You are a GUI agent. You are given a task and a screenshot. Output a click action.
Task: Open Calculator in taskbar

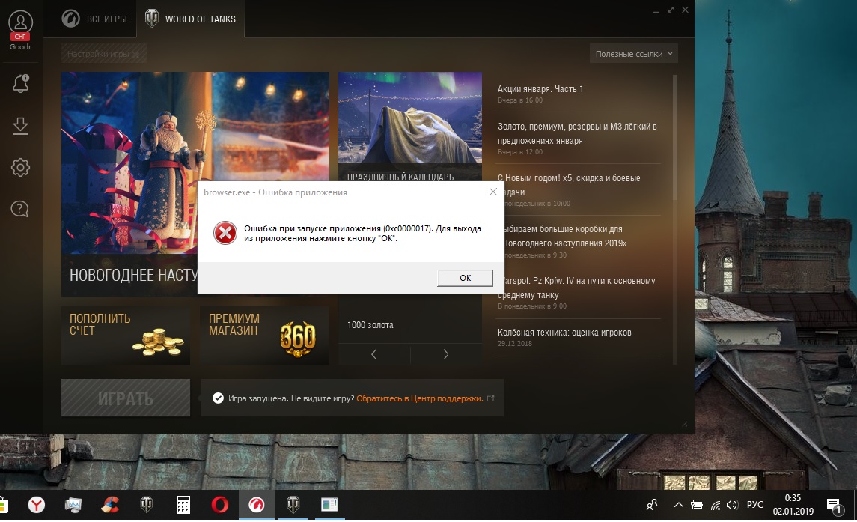[183, 505]
